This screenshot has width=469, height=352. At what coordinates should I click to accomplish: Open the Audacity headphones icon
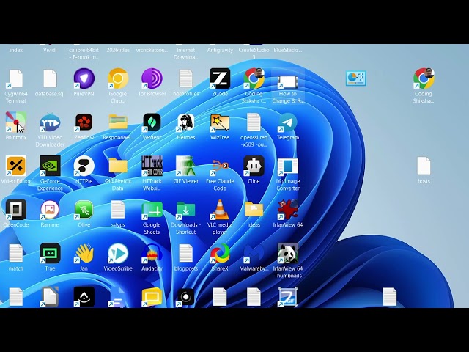coord(152,253)
